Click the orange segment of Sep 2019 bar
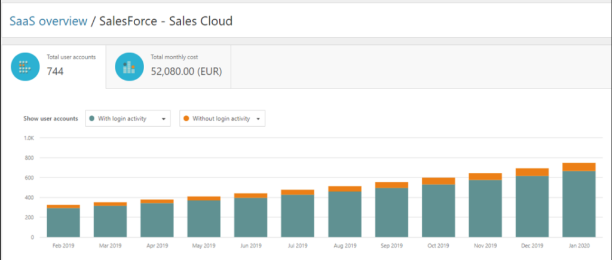This screenshot has width=612, height=260. tap(391, 185)
